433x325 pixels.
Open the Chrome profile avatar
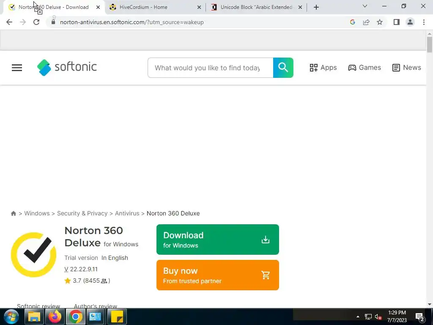click(410, 22)
